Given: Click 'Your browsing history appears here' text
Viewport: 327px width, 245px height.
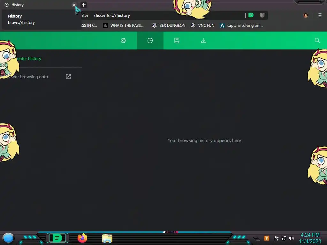Looking at the screenshot, I should pyautogui.click(x=204, y=140).
